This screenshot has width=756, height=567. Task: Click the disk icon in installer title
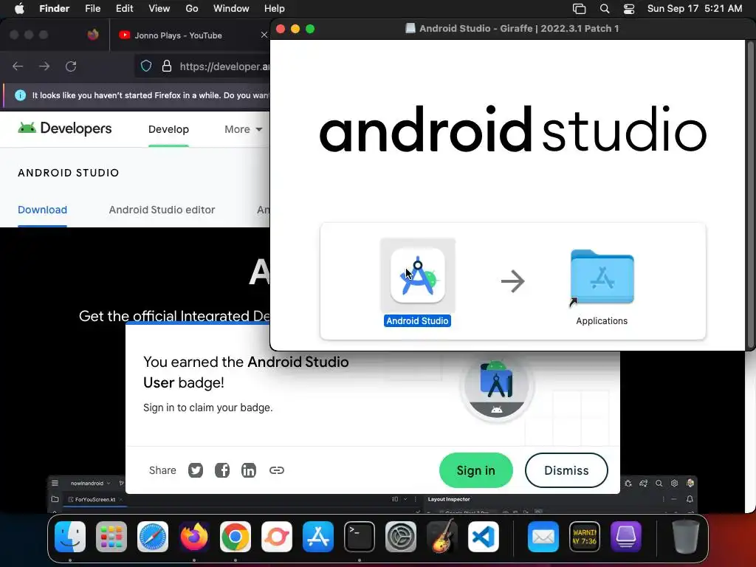click(410, 29)
